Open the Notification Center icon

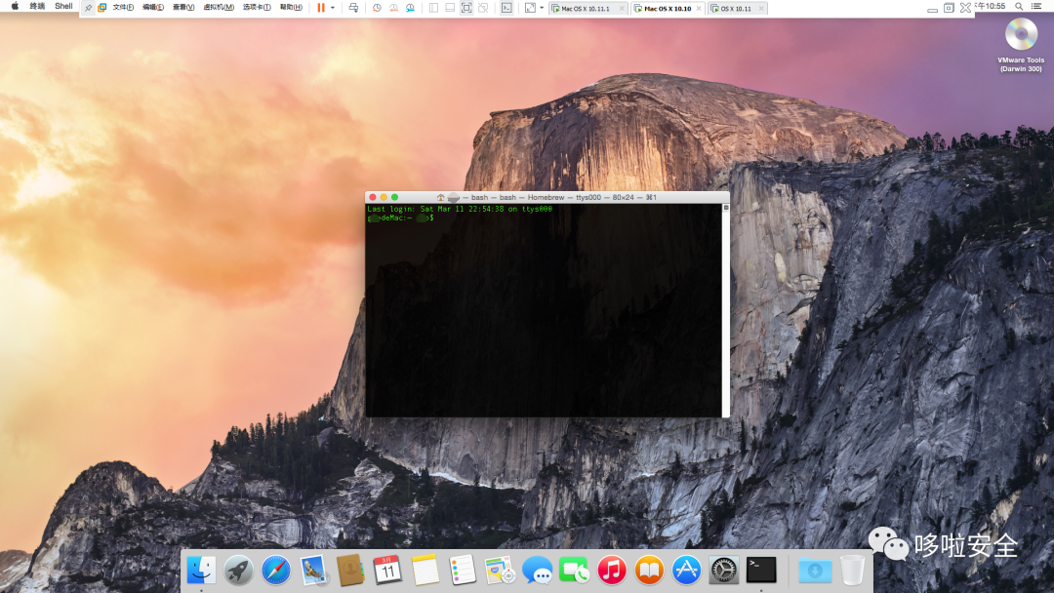pos(1036,6)
